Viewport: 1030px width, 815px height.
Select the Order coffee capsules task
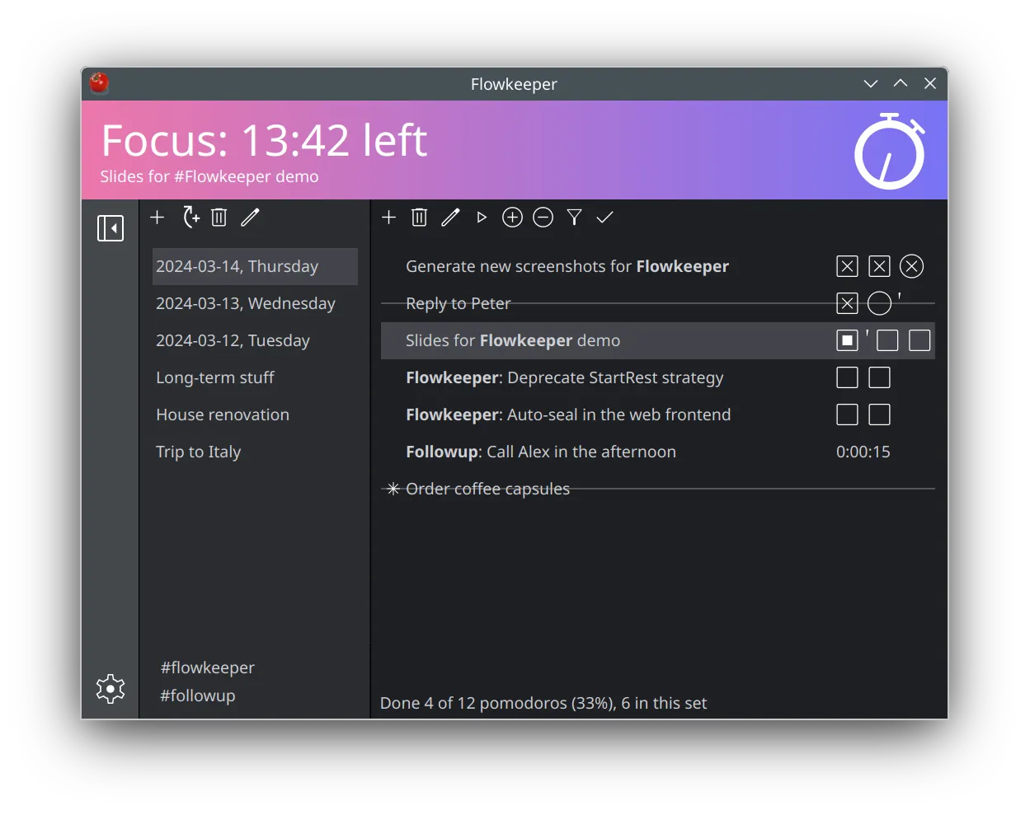click(x=657, y=489)
